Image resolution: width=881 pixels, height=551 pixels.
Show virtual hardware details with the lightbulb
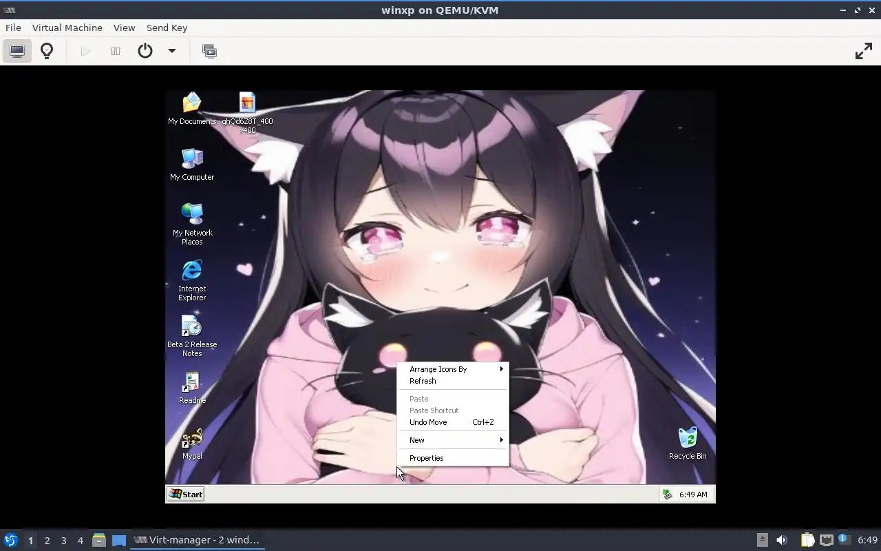[x=47, y=51]
